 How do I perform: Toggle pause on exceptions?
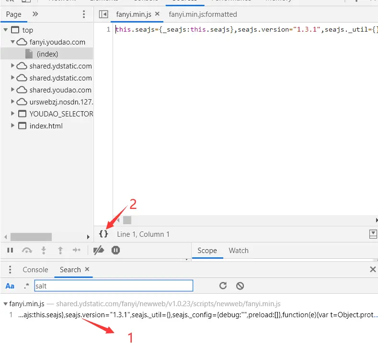pos(116,250)
